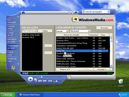This screenshot has height=97, width=129.
Task: Start playback with the Play button
Action: pyautogui.click(x=30, y=79)
